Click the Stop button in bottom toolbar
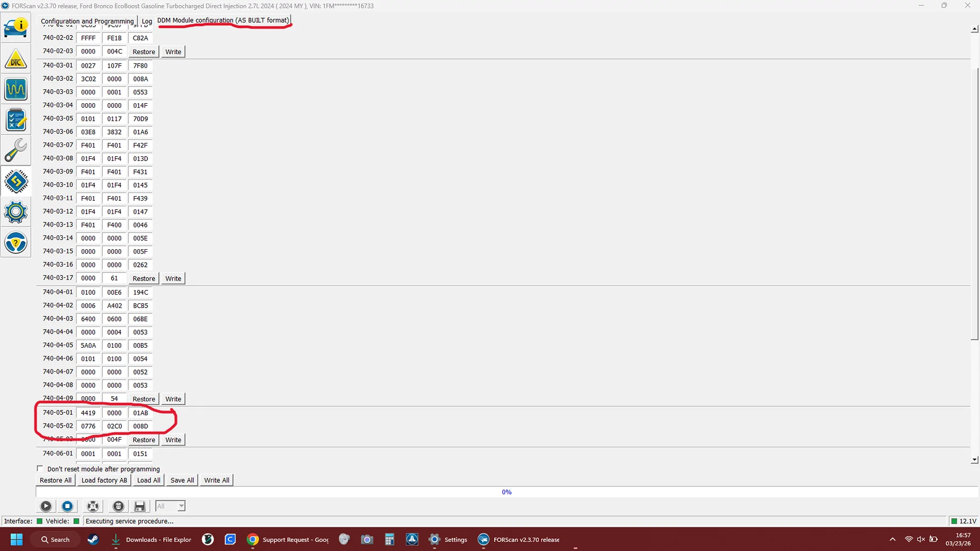 67,506
